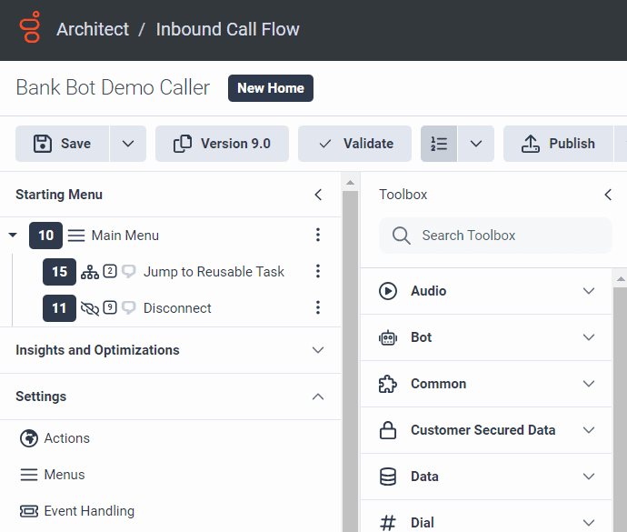Click the Genesys logo icon

point(30,29)
